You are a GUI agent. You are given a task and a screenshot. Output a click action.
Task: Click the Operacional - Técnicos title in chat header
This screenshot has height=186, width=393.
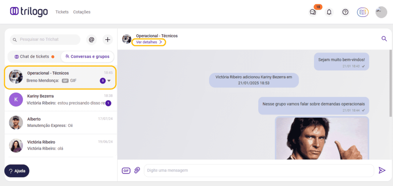click(x=157, y=36)
